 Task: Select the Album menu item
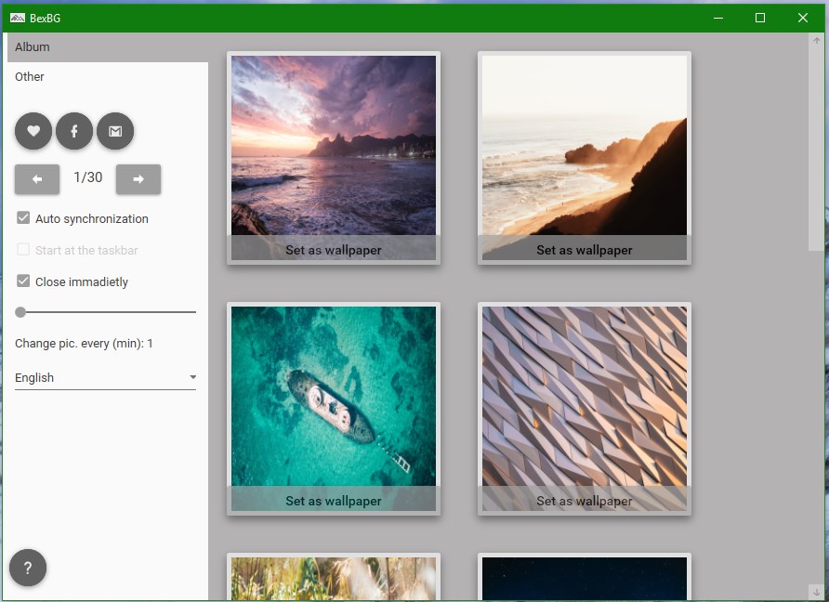coord(107,47)
